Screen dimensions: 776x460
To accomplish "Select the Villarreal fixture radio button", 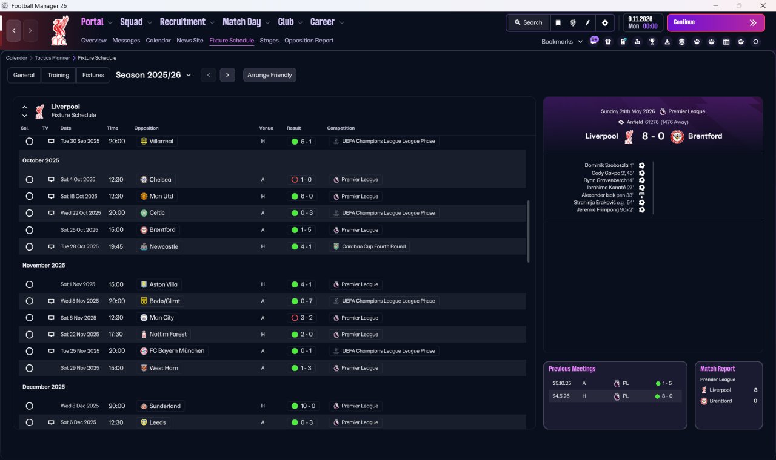I will point(29,141).
